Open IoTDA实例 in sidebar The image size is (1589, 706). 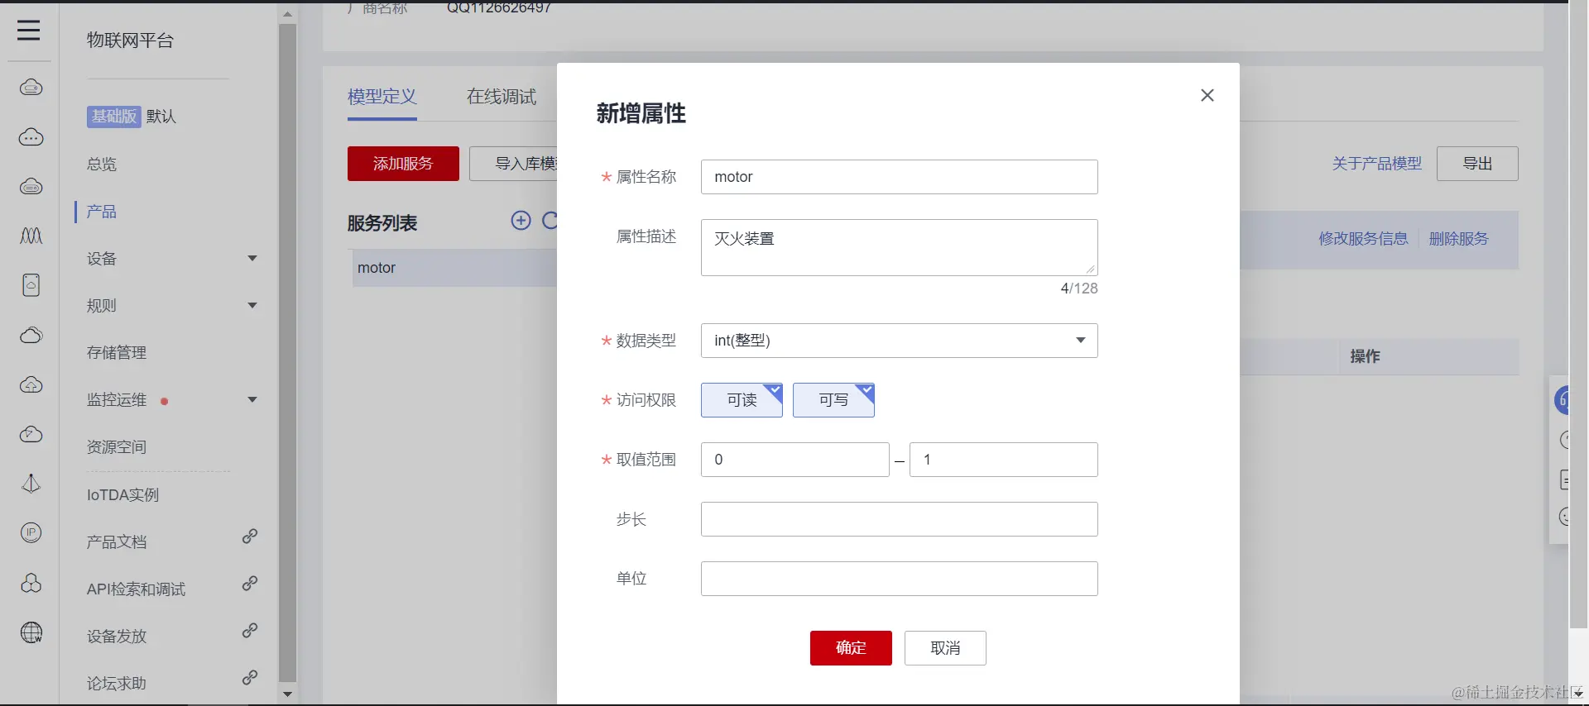pyautogui.click(x=122, y=495)
